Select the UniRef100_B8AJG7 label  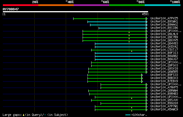pyautogui.click(x=164, y=59)
